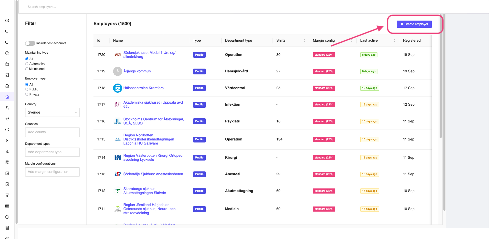
Task: Select the Automotive maintaining type radio button
Action: point(27,63)
